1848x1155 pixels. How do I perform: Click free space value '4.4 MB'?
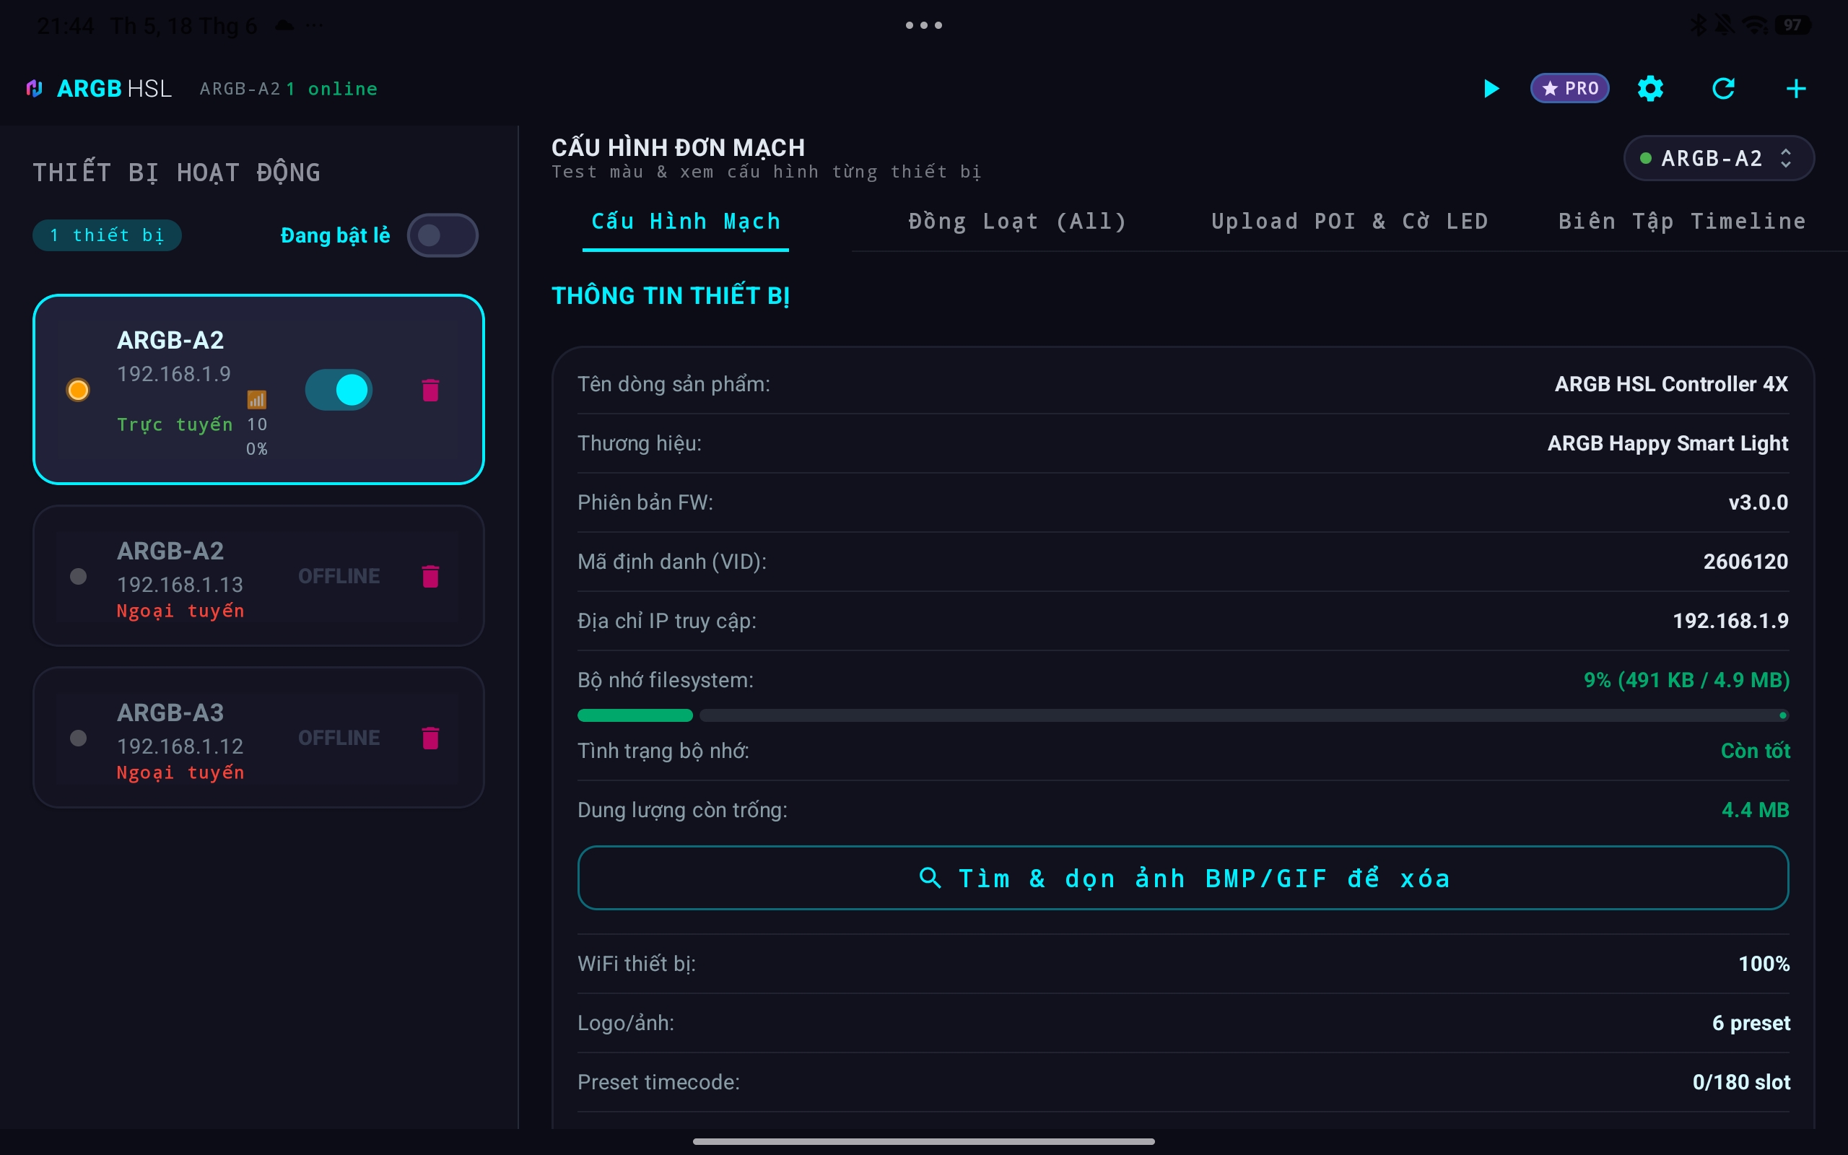coord(1755,810)
